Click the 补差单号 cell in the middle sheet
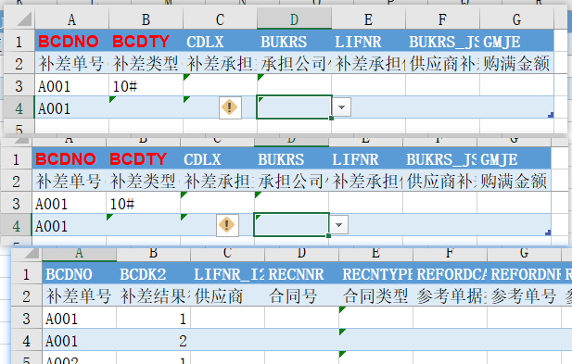Image resolution: width=572 pixels, height=364 pixels. [69, 182]
